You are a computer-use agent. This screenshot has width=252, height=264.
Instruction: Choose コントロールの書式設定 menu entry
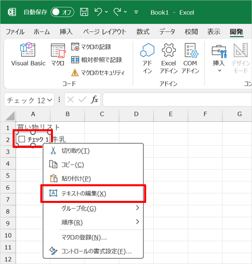click(93, 251)
